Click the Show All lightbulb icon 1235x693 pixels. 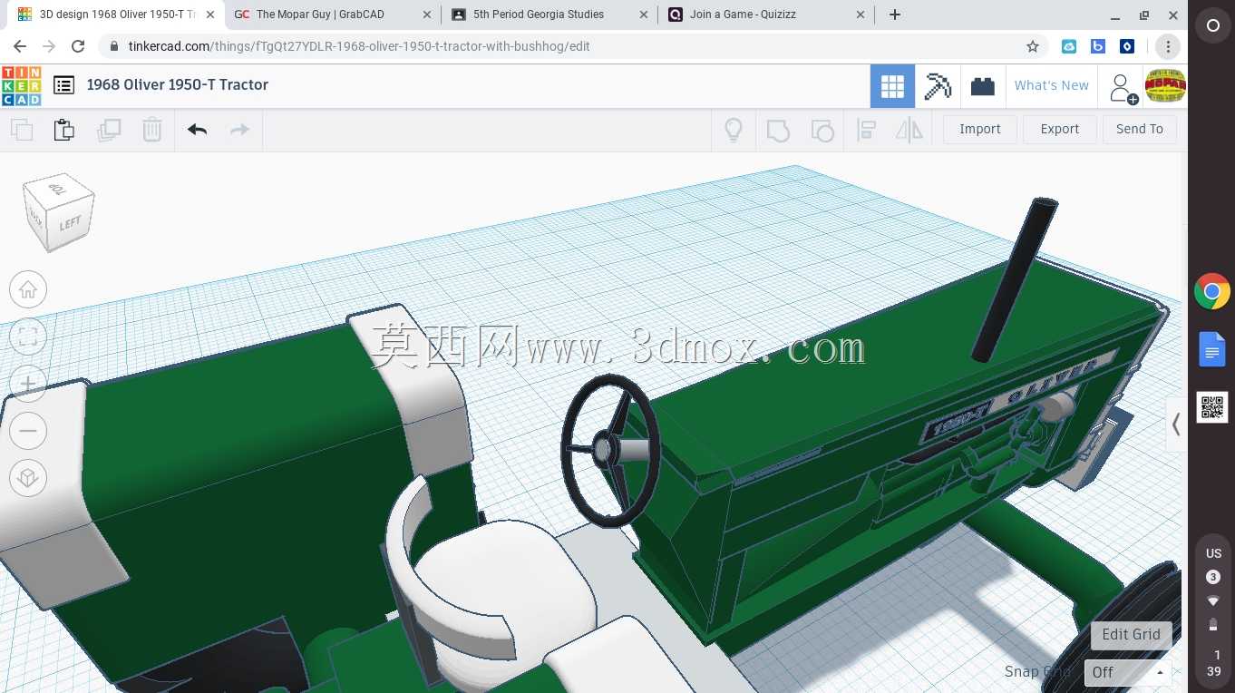pos(734,130)
